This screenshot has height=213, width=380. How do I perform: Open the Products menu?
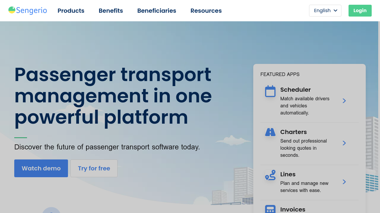tap(71, 11)
